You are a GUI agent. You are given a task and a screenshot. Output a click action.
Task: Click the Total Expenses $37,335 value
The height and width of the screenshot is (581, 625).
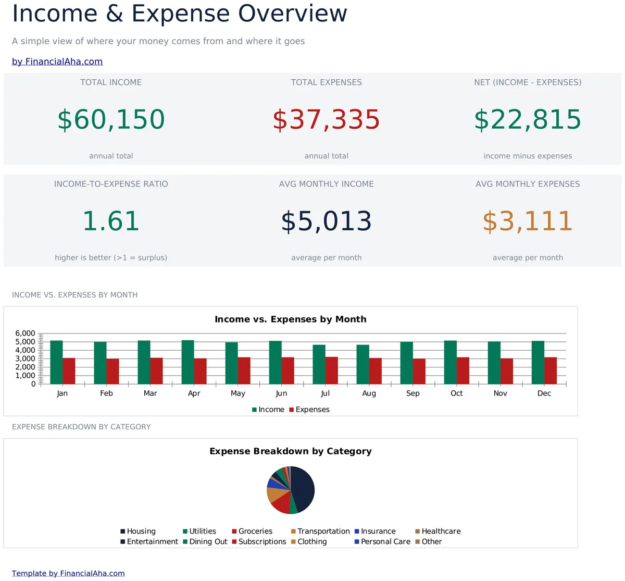point(327,119)
